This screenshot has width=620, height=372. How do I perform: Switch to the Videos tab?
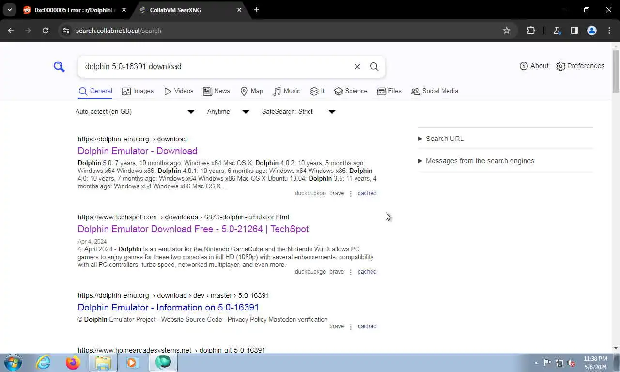click(179, 91)
